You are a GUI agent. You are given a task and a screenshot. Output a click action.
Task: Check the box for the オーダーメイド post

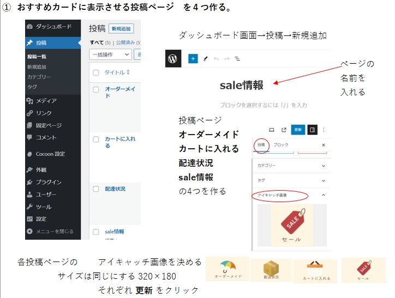[96, 89]
